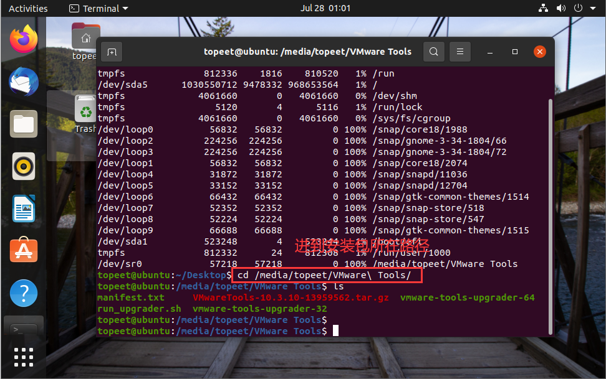606x379 pixels.
Task: Expand the system menu arrow
Action: (593, 8)
